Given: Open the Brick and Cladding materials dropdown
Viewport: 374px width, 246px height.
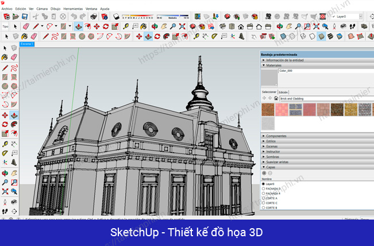Looking at the screenshot, I should (x=327, y=98).
